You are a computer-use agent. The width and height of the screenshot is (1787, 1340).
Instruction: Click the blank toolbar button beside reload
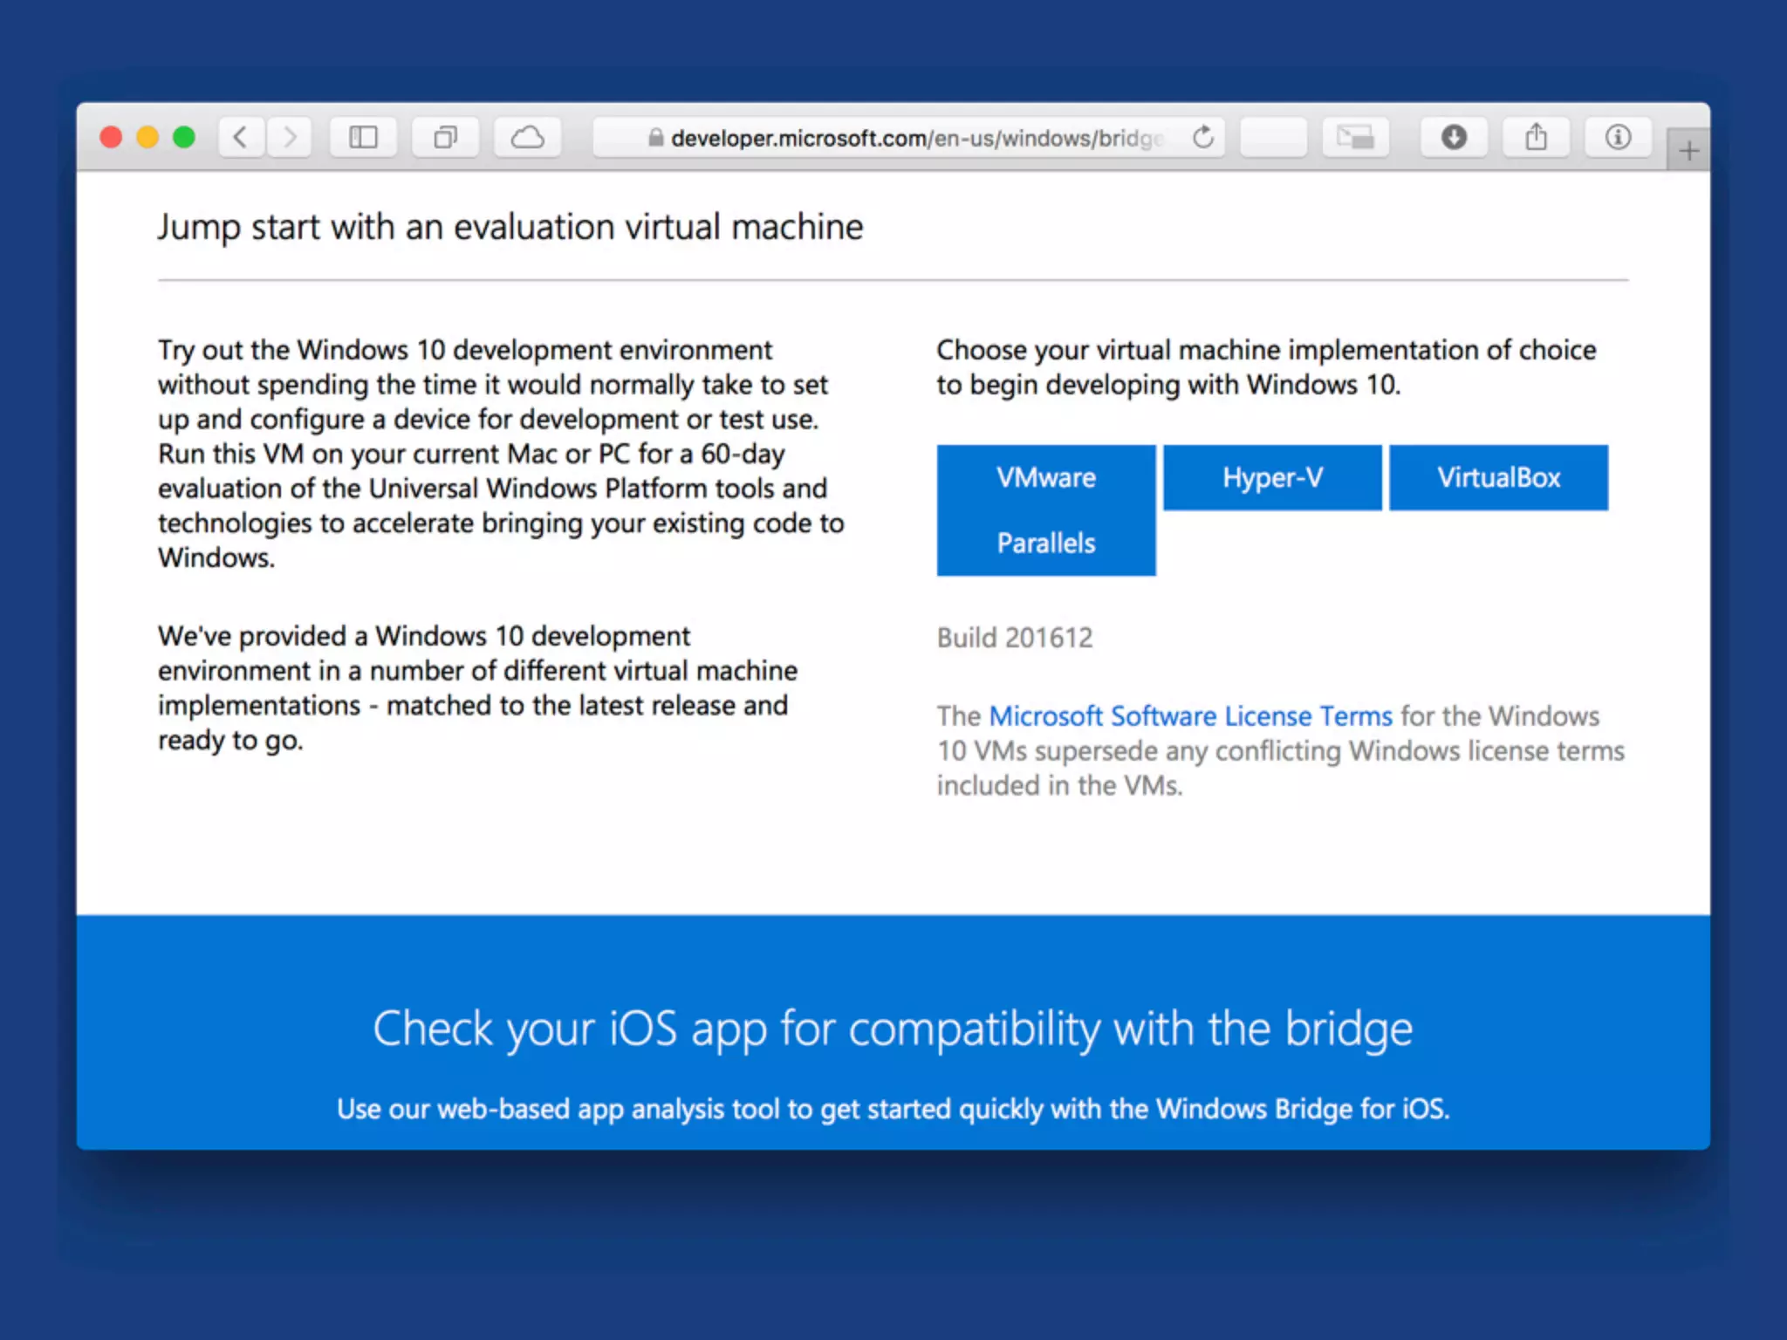[1273, 137]
